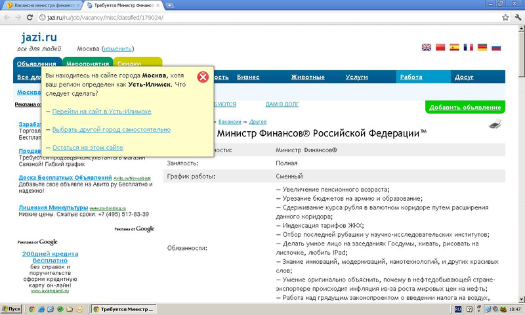
Task: Switch site language to Chinese flag
Action: [x=440, y=47]
